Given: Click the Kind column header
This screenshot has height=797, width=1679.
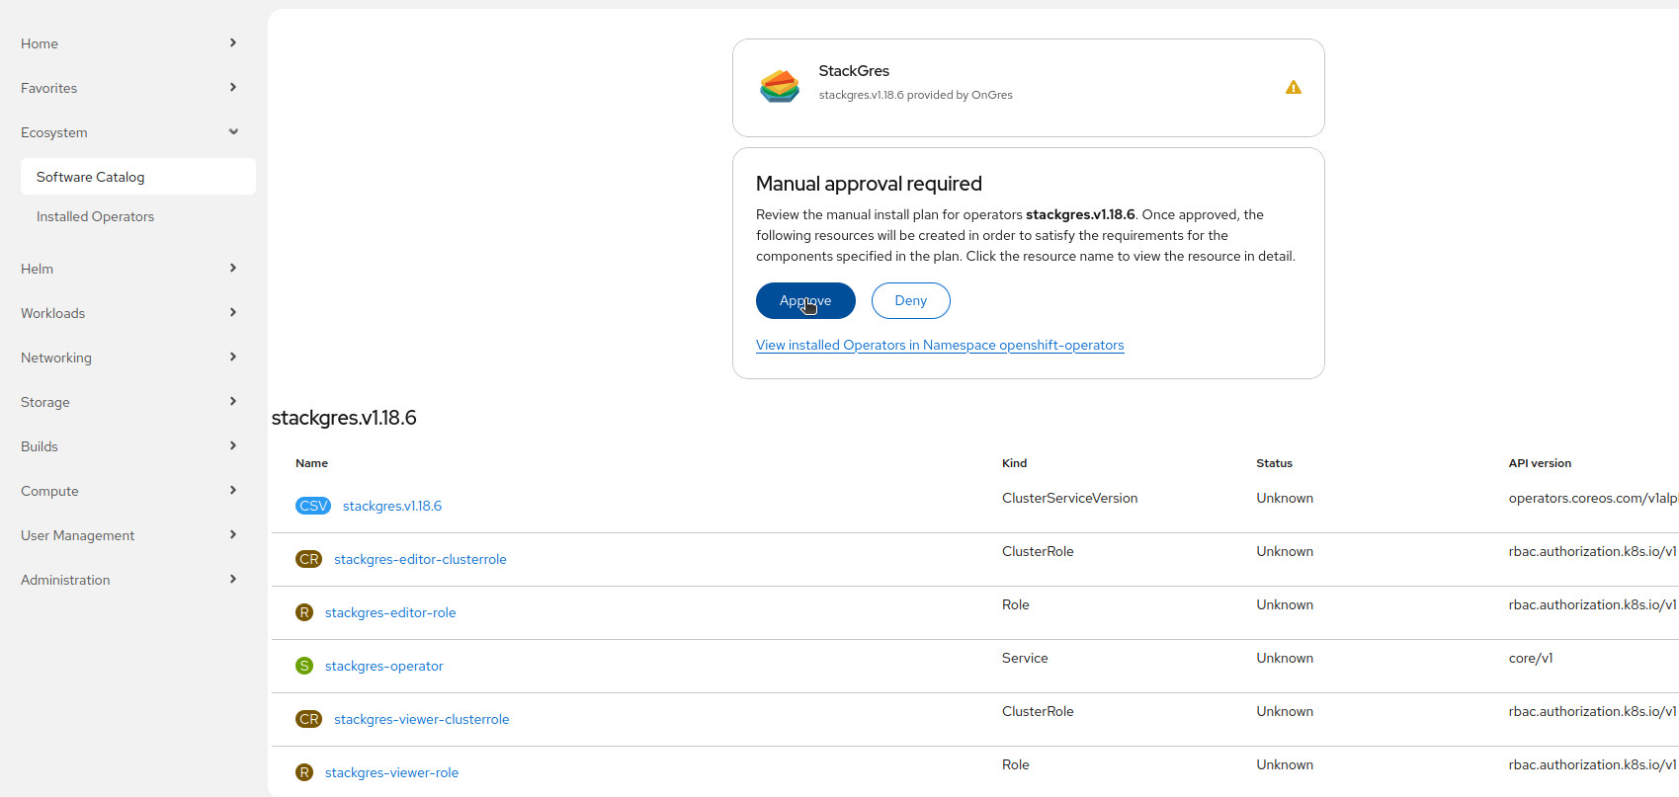Looking at the screenshot, I should coord(1014,463).
